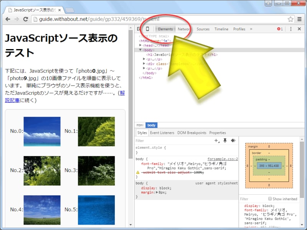Click the No.1 green trees thumbnail

pyautogui.click(x=96, y=131)
